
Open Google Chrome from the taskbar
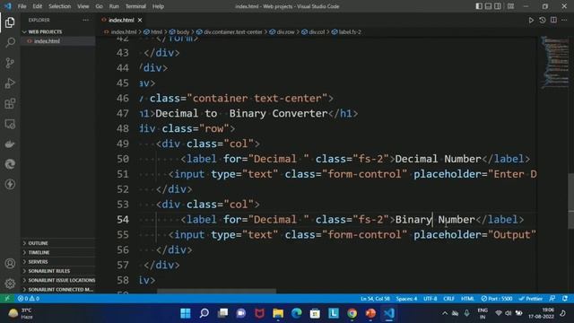click(352, 313)
